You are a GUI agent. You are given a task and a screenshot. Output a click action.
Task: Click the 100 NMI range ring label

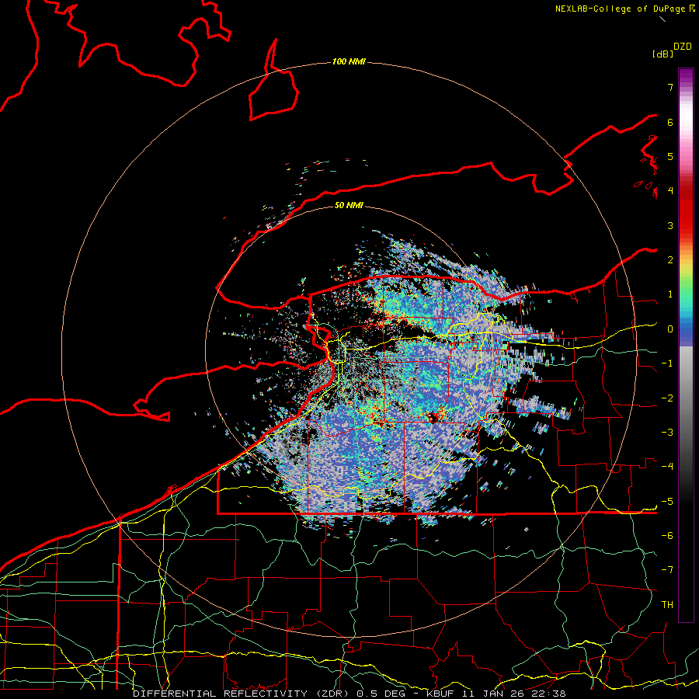pos(349,61)
